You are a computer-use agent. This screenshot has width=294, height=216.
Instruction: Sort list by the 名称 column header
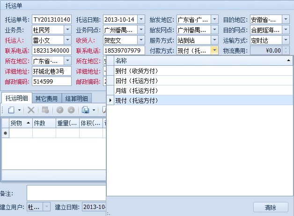(197, 61)
